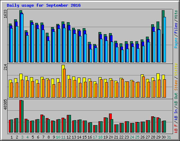The width and height of the screenshot is (180, 141).
Task: Click green day 11 label
Action: pos(63,137)
